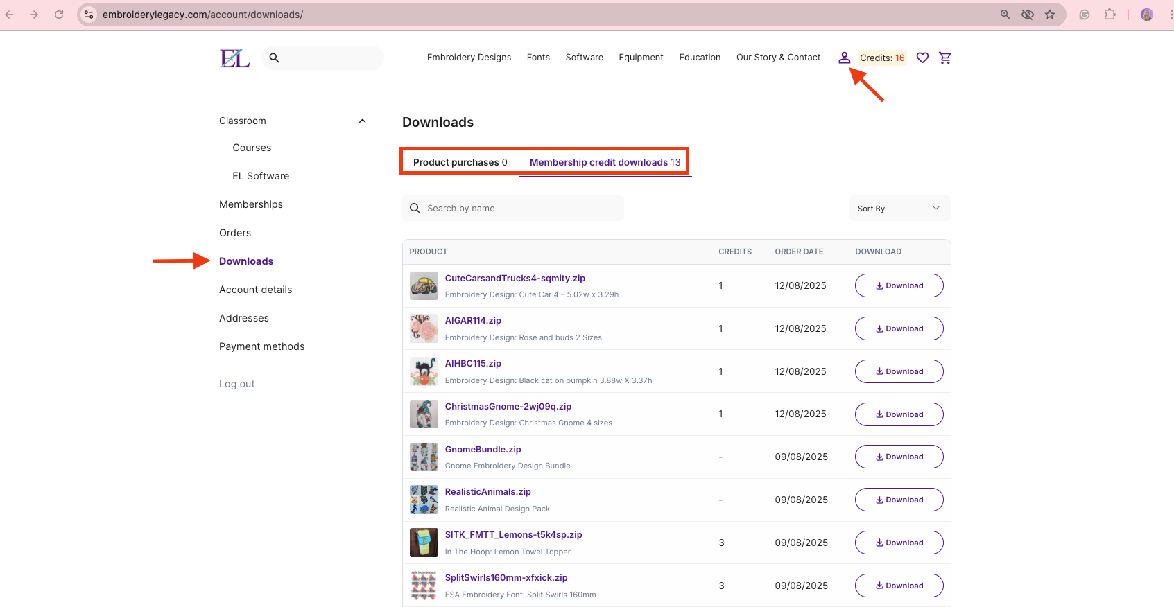Viewport: 1174px width, 607px height.
Task: Open GnomeBundle.zip product link
Action: [x=483, y=449]
